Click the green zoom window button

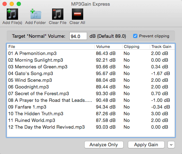pos(19,4)
